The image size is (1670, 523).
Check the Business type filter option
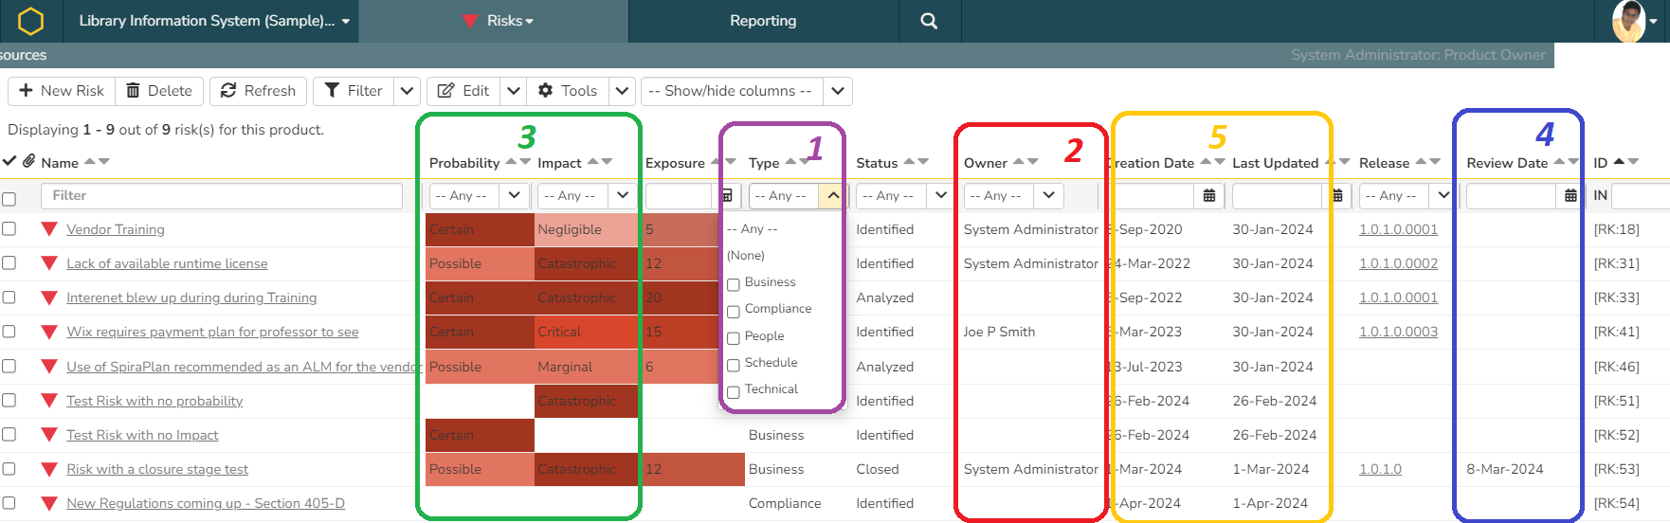734,284
